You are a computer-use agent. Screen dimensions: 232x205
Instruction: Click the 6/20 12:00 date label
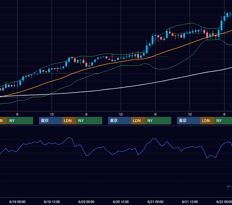[x=121, y=202]
